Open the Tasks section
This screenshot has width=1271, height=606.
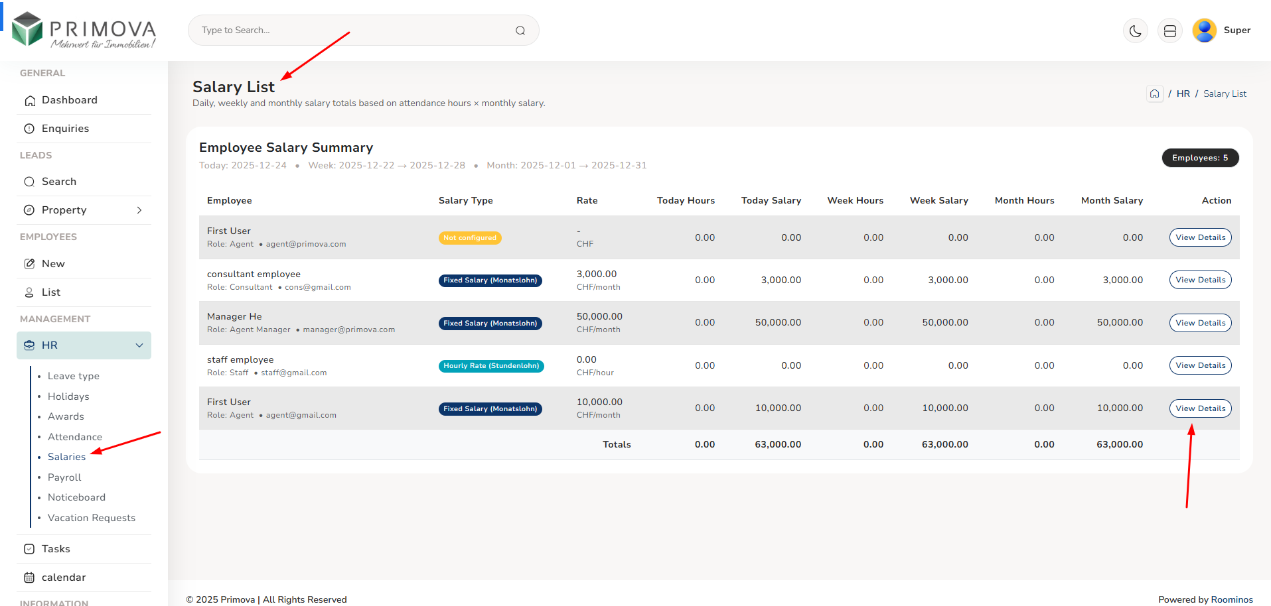[x=56, y=549]
